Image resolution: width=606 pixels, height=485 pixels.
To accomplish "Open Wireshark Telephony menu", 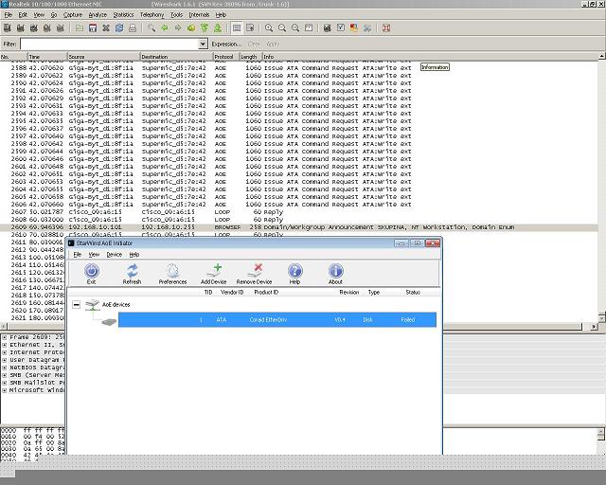I will coord(151,15).
